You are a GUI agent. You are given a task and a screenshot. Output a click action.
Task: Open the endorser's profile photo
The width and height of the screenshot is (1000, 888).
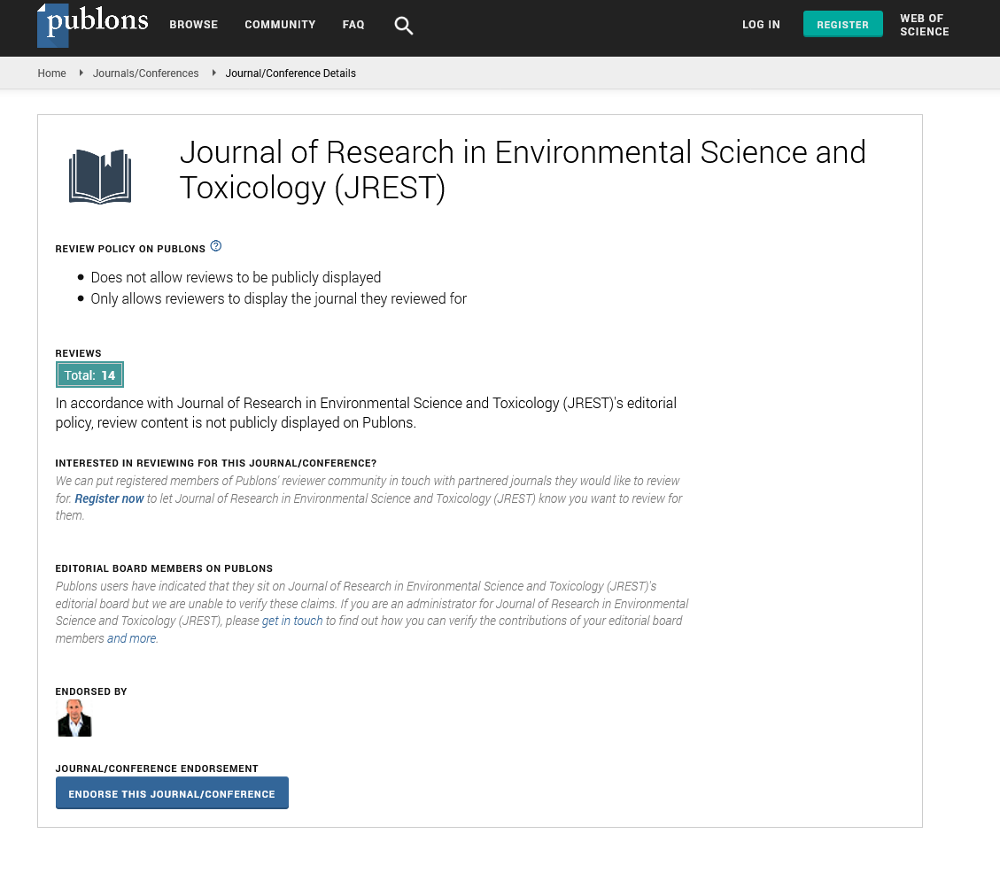click(x=74, y=718)
